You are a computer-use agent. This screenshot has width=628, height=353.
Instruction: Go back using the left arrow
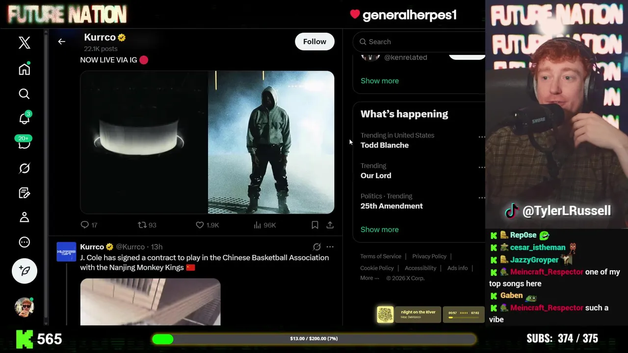61,42
